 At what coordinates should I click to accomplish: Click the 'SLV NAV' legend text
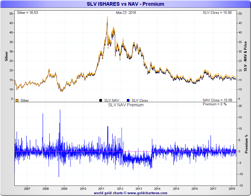pyautogui.click(x=112, y=100)
